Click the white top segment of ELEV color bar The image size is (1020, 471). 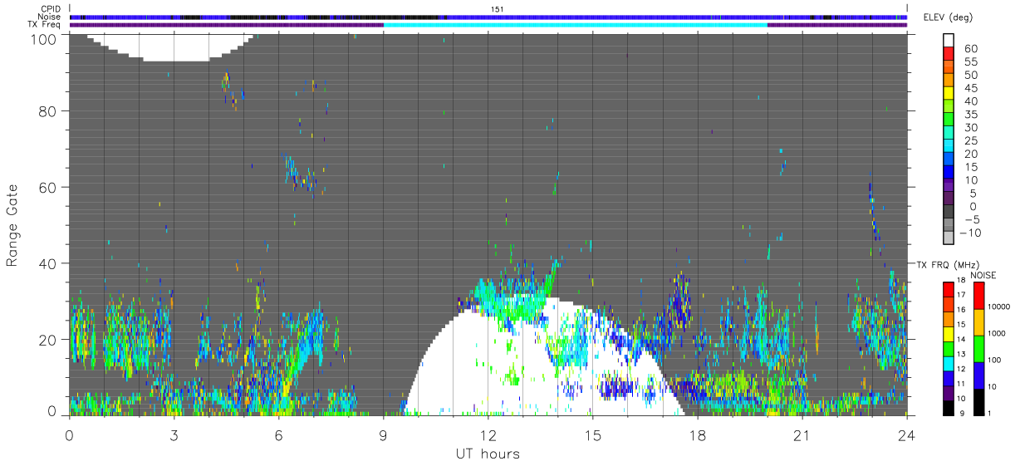coord(949,42)
